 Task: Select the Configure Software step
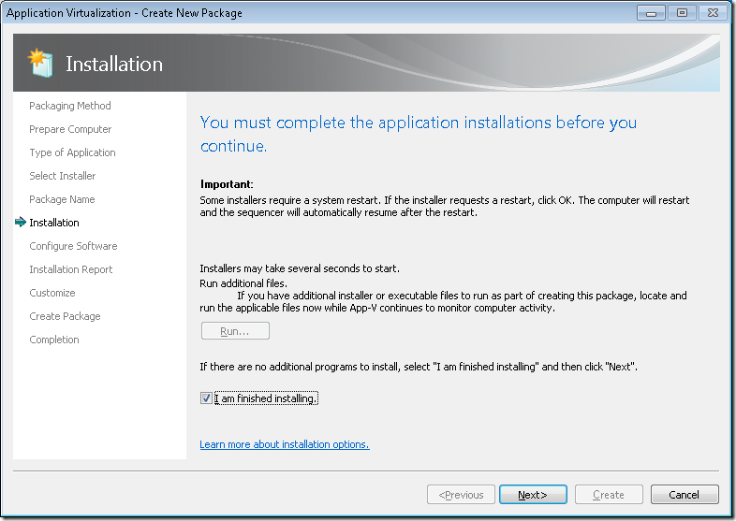coord(73,246)
